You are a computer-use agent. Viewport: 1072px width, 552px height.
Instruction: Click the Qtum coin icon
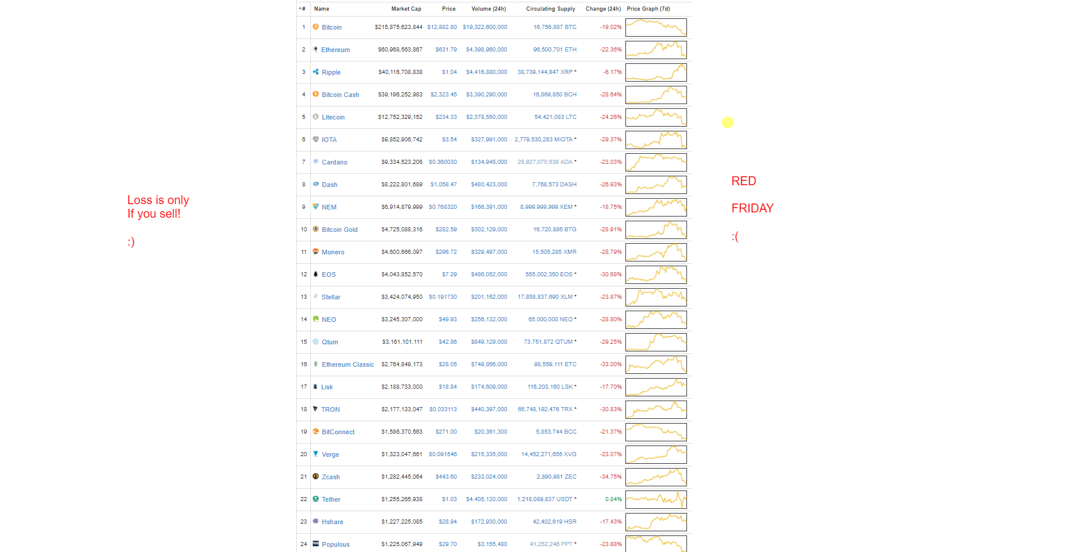click(316, 341)
